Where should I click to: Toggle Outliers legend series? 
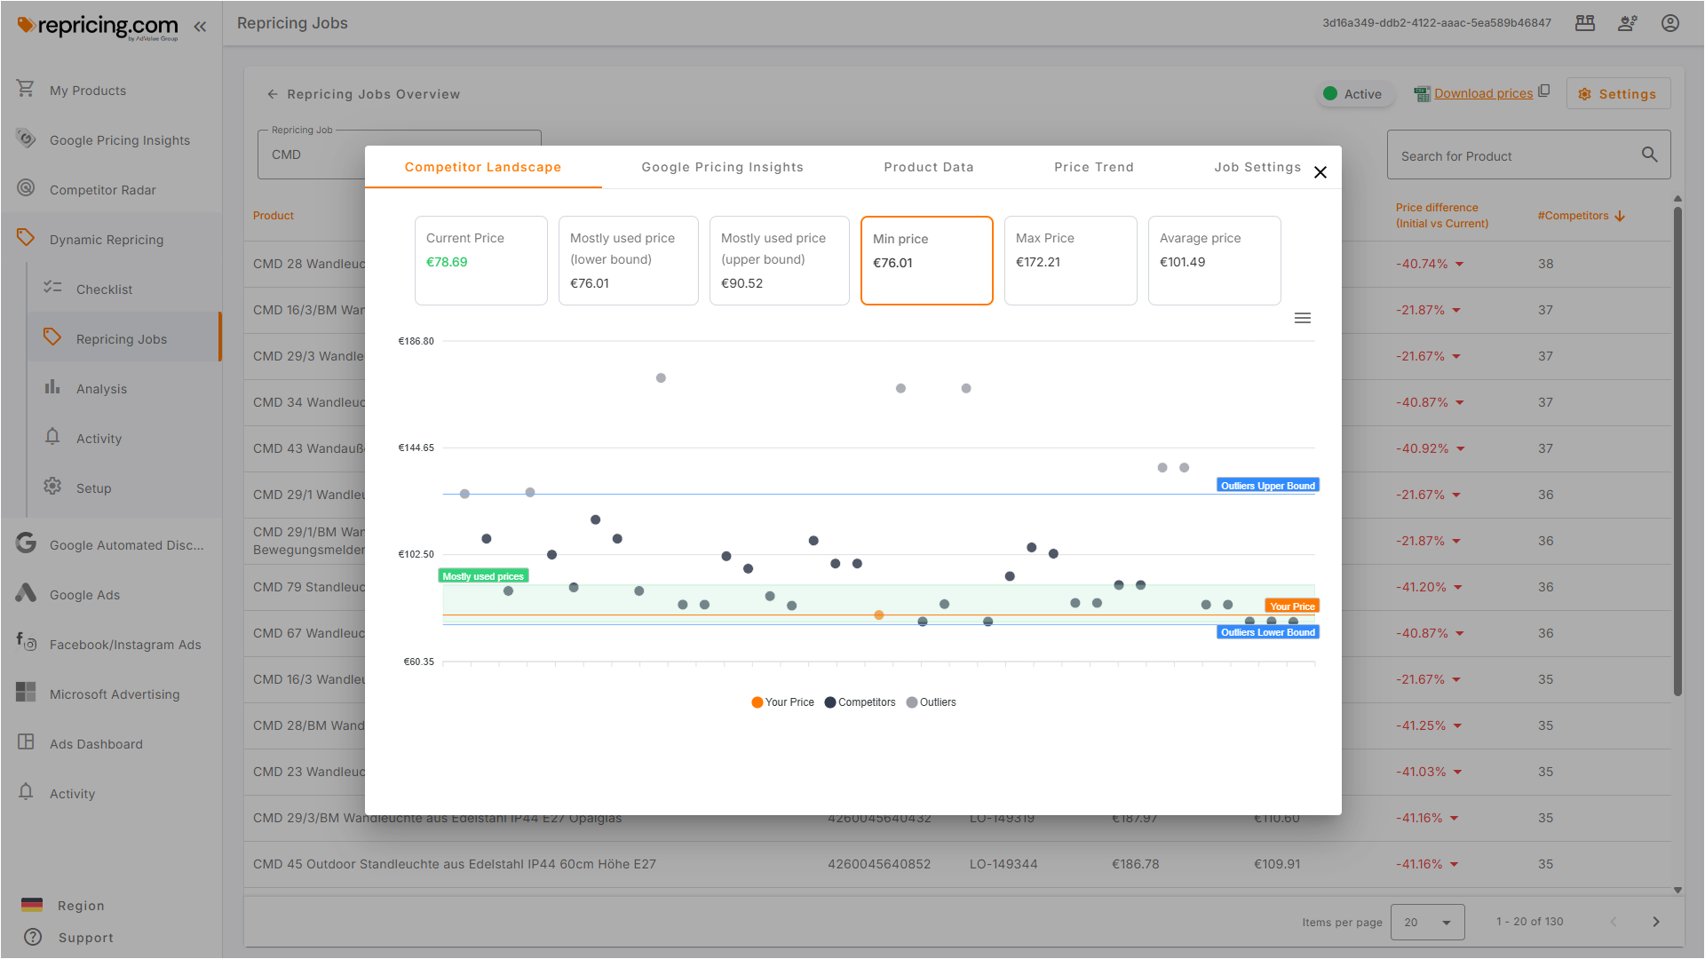coord(931,702)
